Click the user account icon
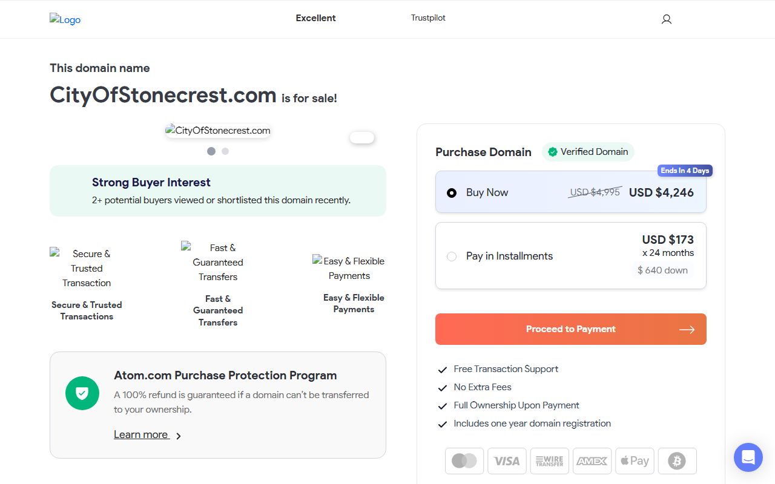This screenshot has width=775, height=484. 667,19
